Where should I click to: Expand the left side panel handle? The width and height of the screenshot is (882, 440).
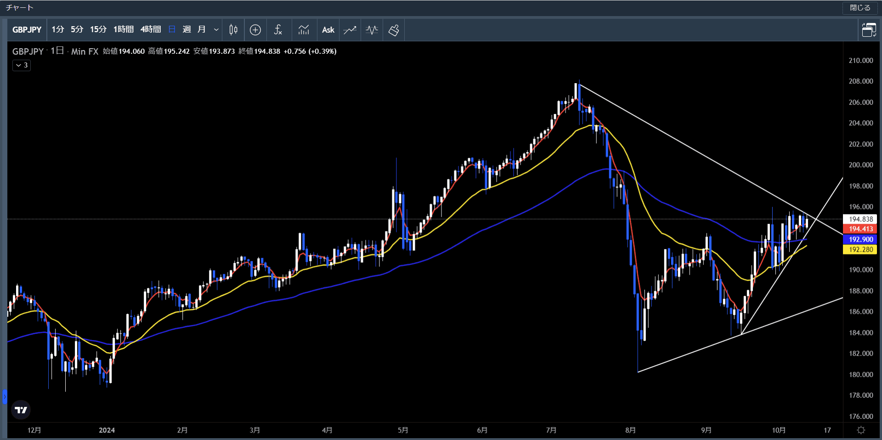pos(5,396)
